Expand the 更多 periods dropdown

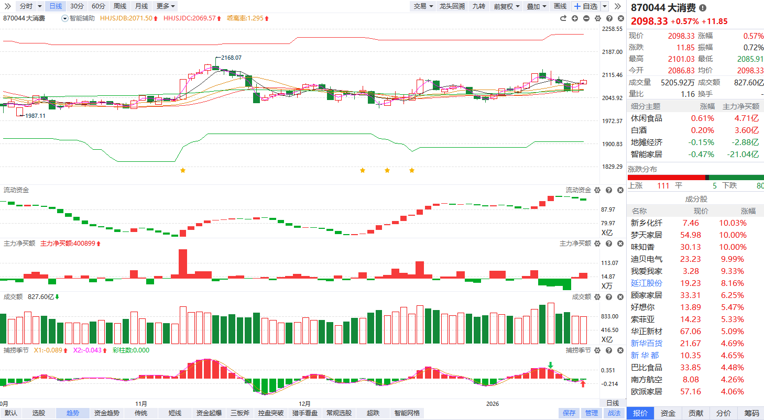(x=166, y=6)
